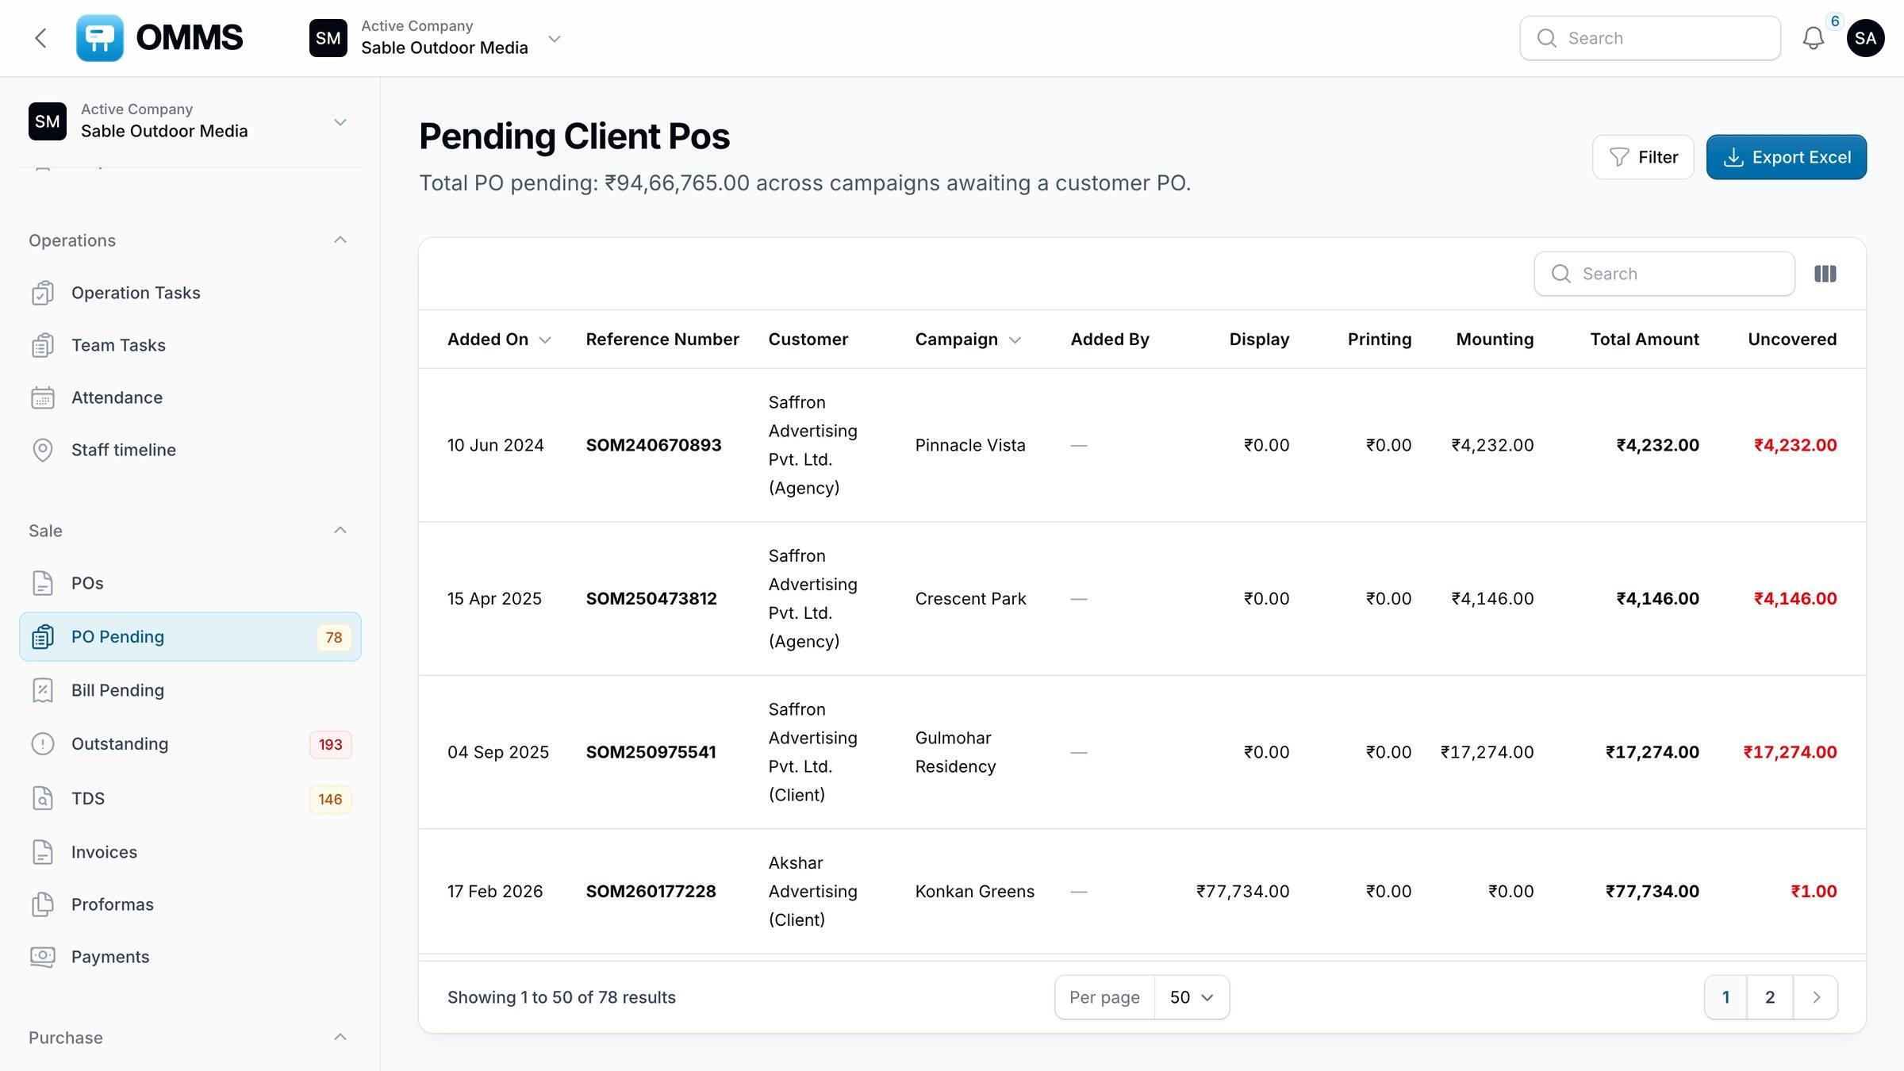
Task: Go to page 2
Action: (1770, 997)
